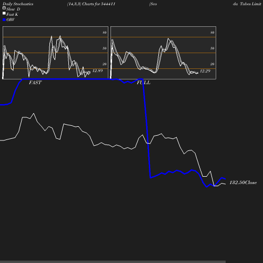Viewport: 263px width, 263px height.
Task: Click the 20 axis label in FAST chart
Action: coord(105,64)
